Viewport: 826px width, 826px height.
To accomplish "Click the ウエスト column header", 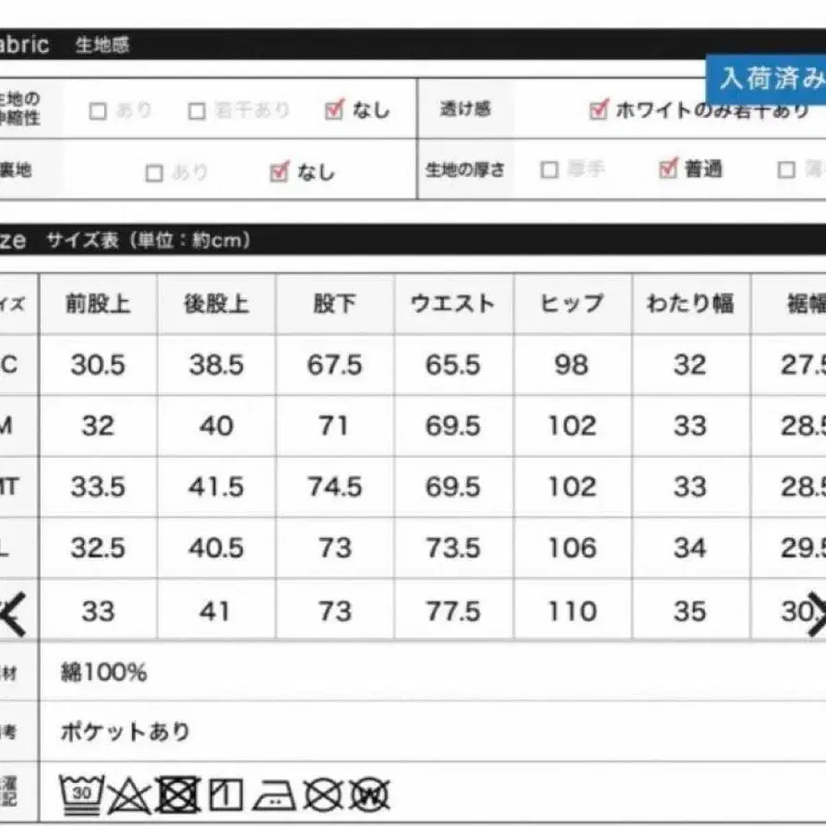I will (453, 302).
